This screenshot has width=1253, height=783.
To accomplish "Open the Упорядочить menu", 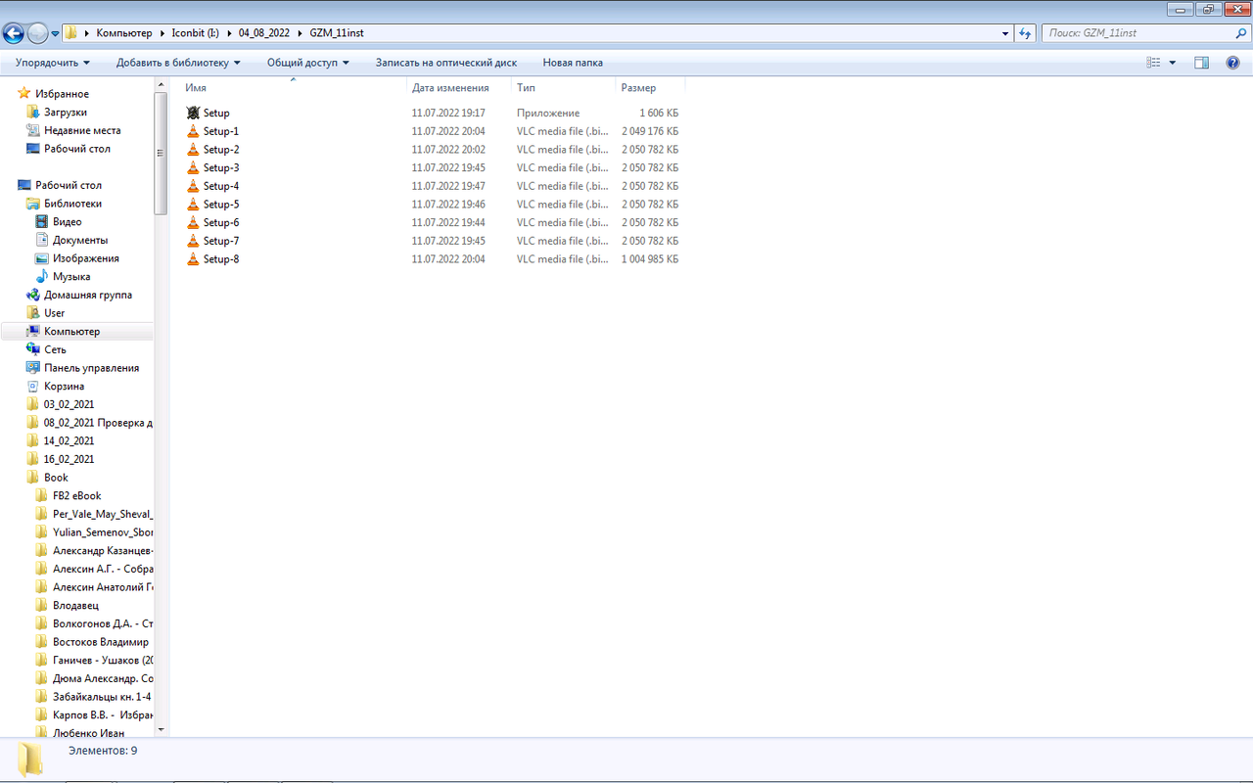I will (52, 63).
